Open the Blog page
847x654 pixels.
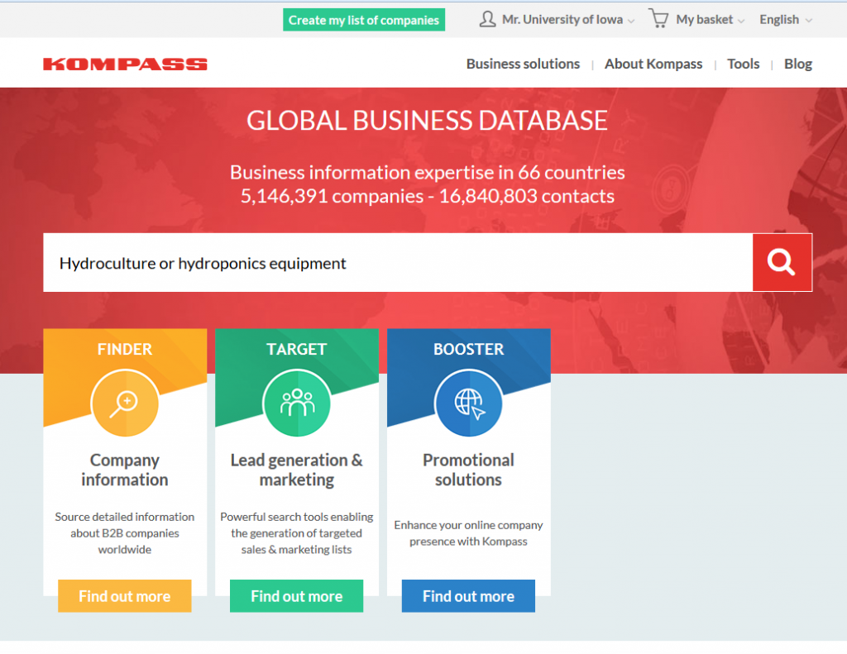tap(797, 64)
